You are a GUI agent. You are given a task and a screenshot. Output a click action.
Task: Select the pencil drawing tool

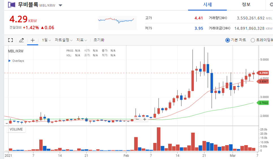21,40
